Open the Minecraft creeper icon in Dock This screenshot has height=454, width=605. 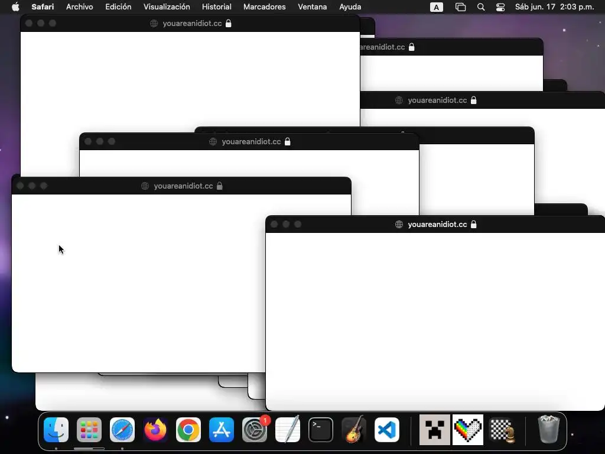point(435,430)
